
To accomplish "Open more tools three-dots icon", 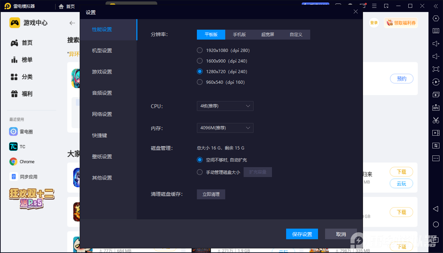I will [x=436, y=158].
